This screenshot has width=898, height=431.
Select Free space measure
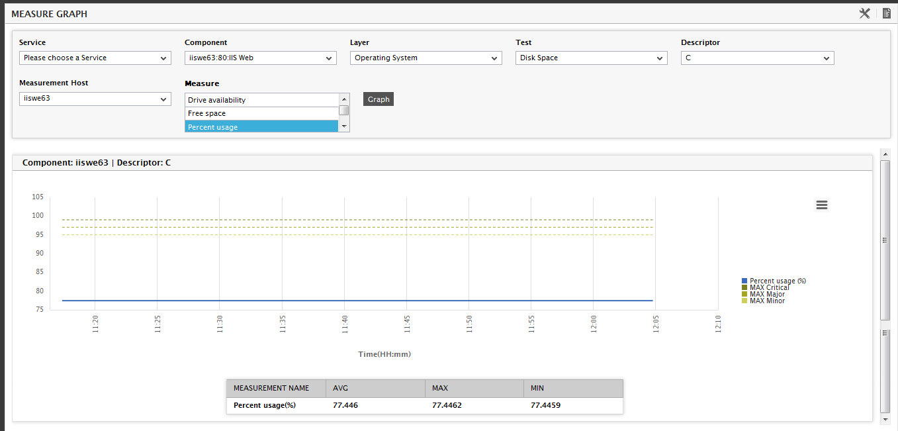click(x=261, y=113)
